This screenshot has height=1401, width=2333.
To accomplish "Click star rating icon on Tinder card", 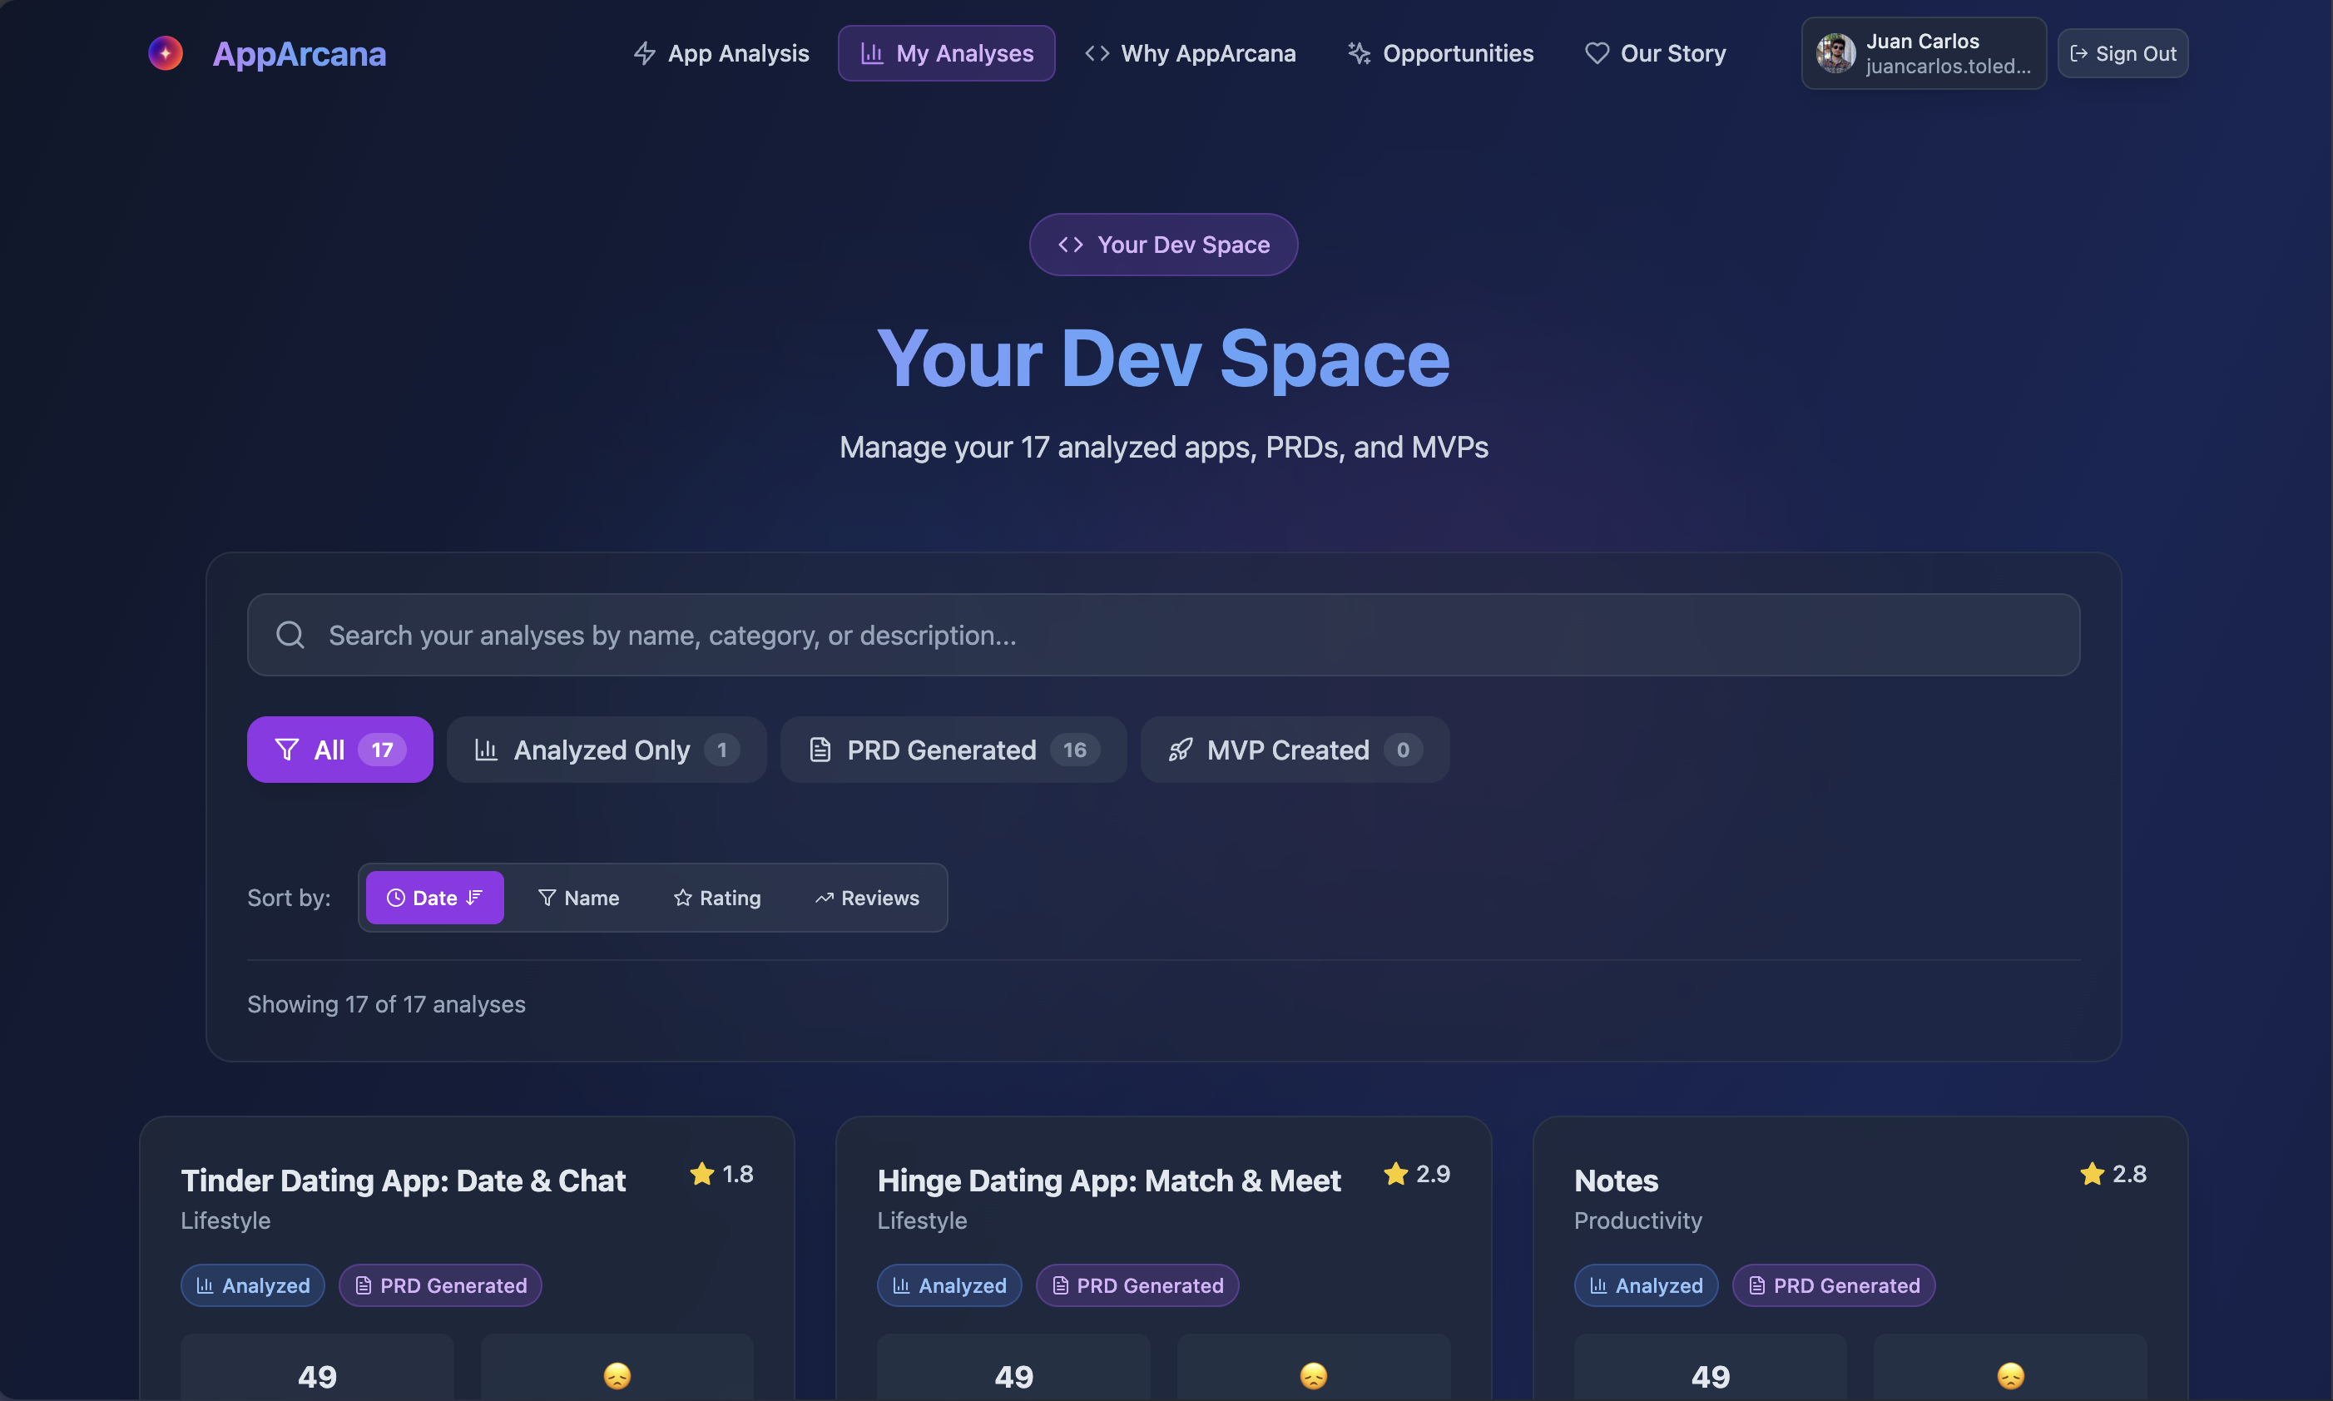I will point(701,1174).
